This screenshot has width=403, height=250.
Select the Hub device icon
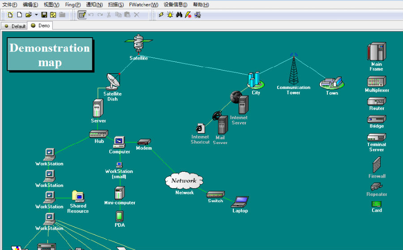(x=99, y=134)
